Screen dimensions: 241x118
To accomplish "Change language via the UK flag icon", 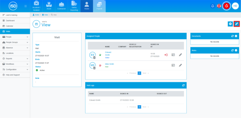I will click(x=219, y=6).
